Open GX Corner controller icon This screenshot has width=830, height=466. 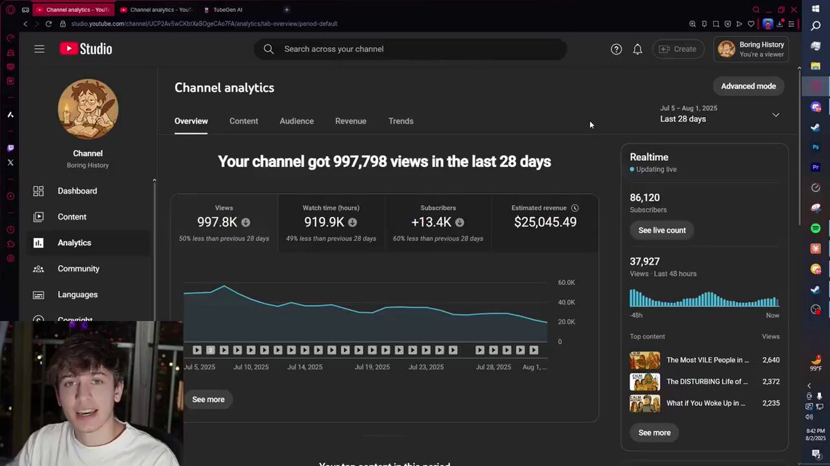point(26,10)
